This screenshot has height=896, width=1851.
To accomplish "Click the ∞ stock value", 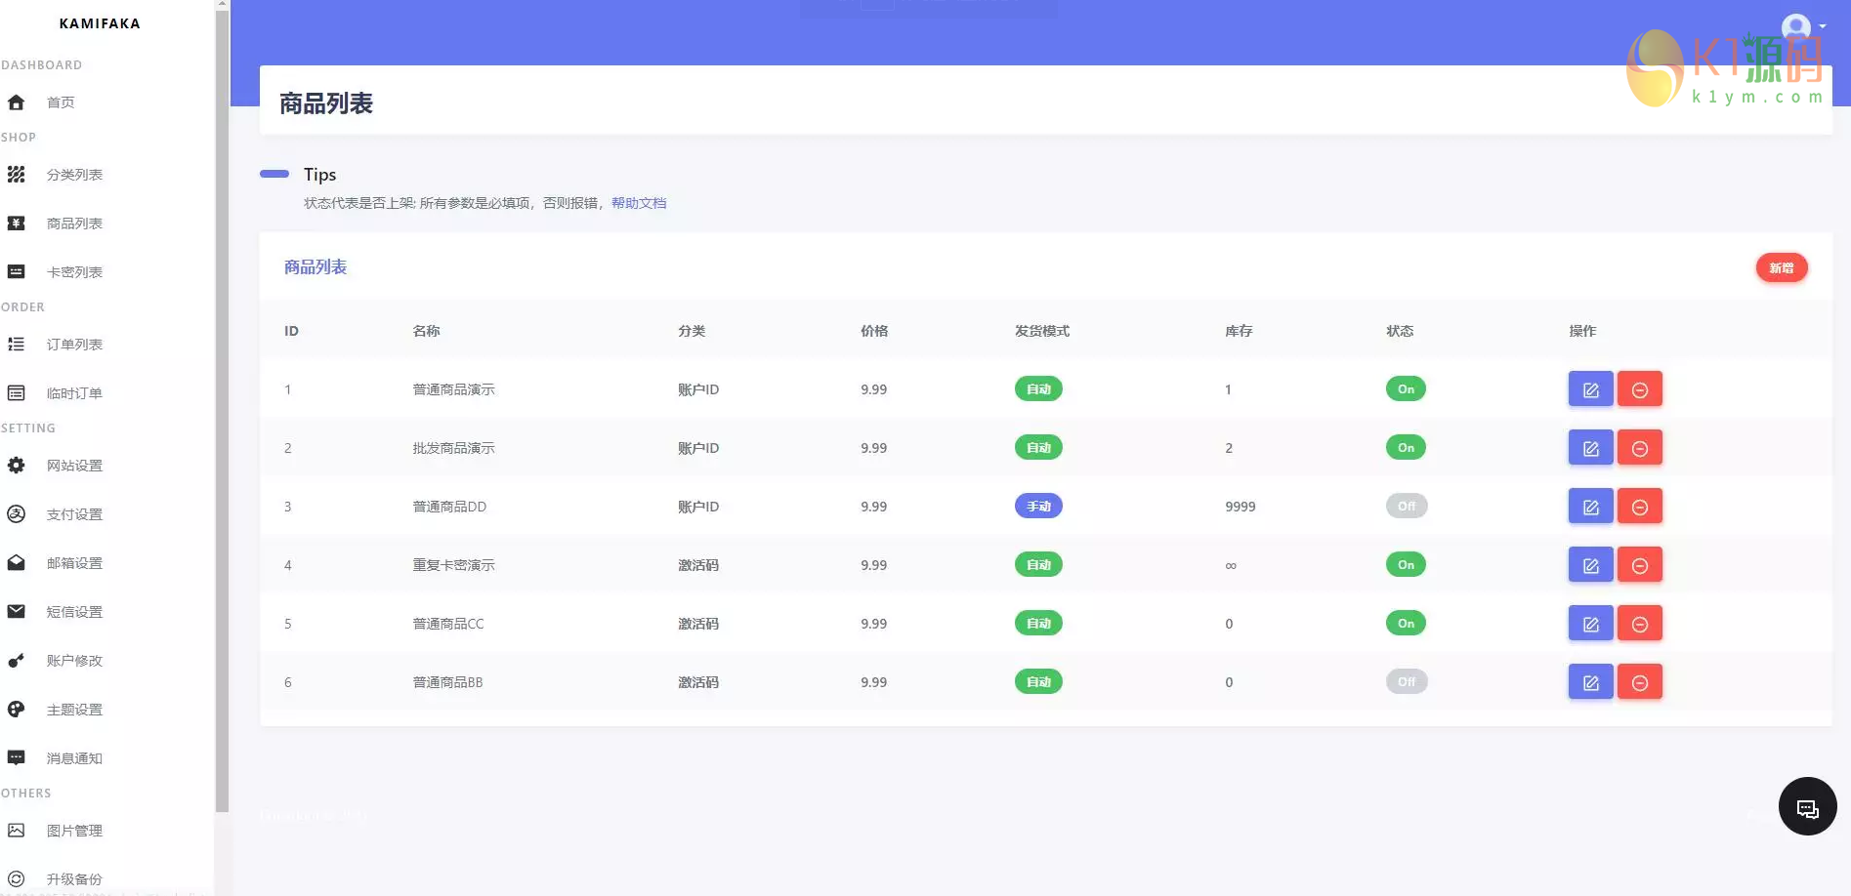I will click(x=1231, y=565).
